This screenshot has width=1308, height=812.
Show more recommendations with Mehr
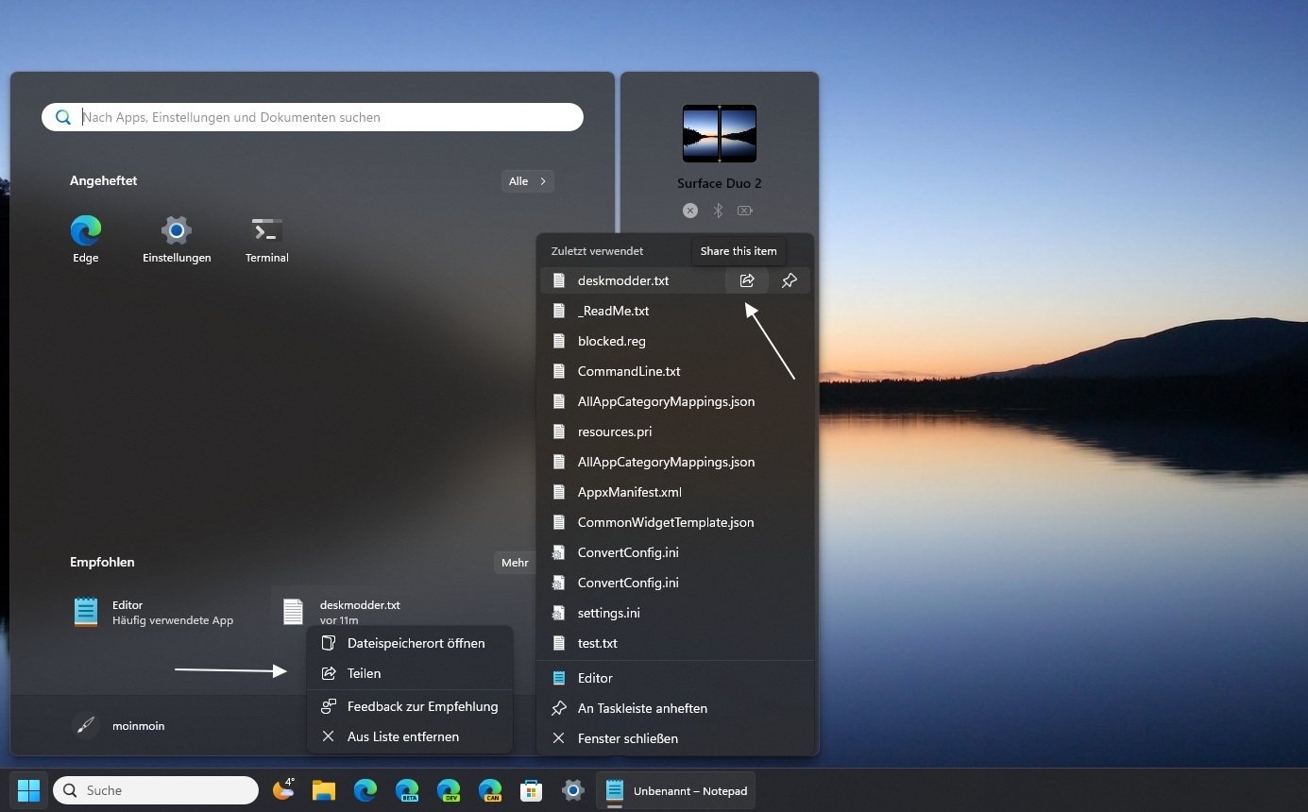516,563
